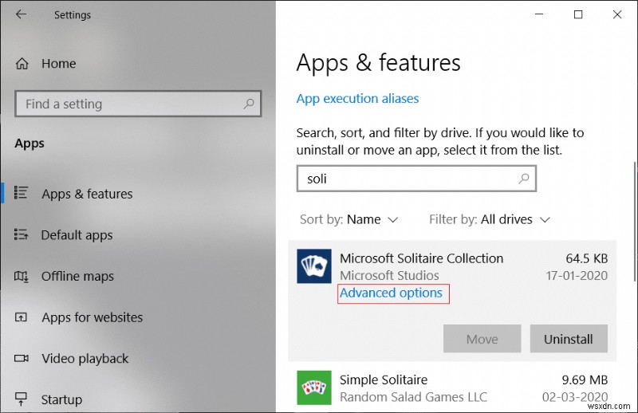The height and width of the screenshot is (413, 638).
Task: Open the Home settings page
Action: tap(58, 64)
